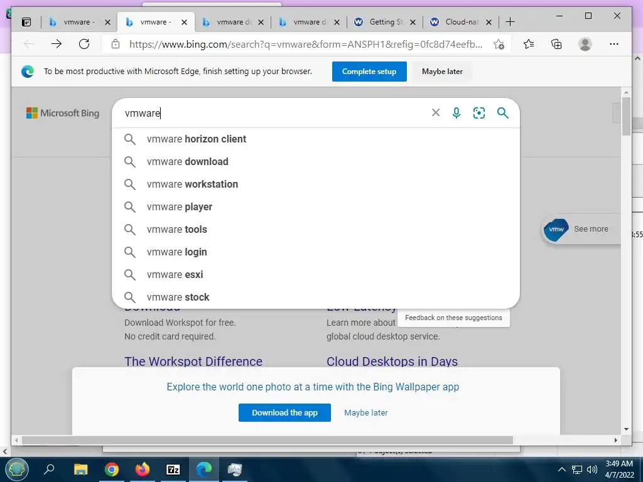Viewport: 643px width, 482px height.
Task: Add this page to favorites star
Action: click(x=499, y=45)
